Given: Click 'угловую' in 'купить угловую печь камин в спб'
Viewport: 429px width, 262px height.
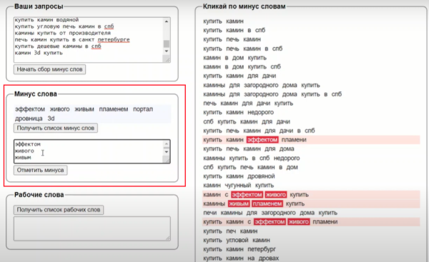Looking at the screenshot, I should pos(48,26).
